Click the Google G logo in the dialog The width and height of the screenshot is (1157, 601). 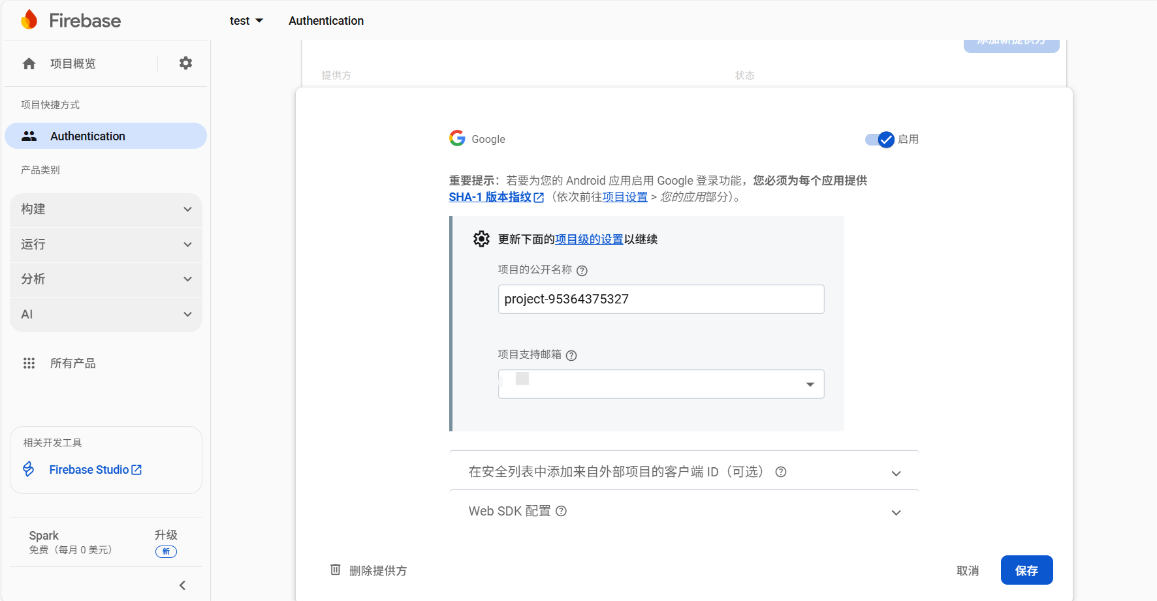pyautogui.click(x=456, y=138)
